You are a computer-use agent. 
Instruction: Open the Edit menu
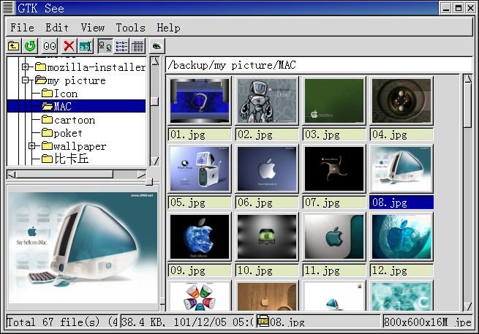click(57, 28)
